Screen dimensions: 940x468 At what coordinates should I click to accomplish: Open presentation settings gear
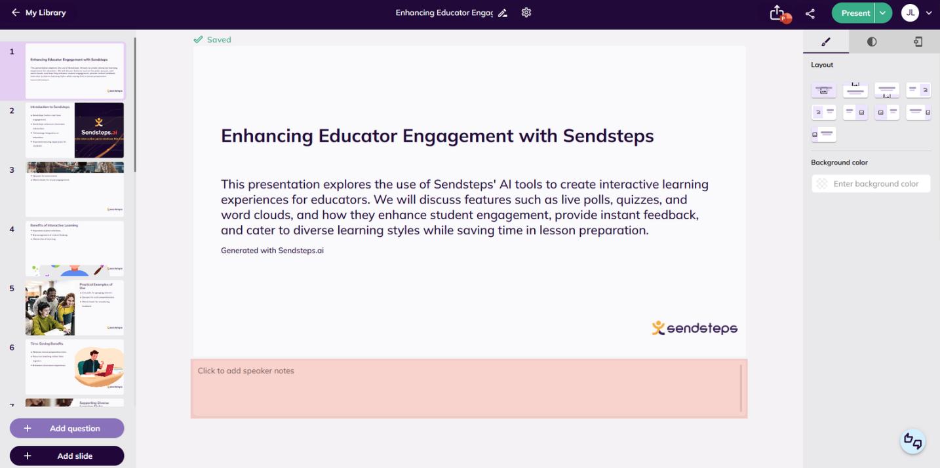[x=526, y=12]
